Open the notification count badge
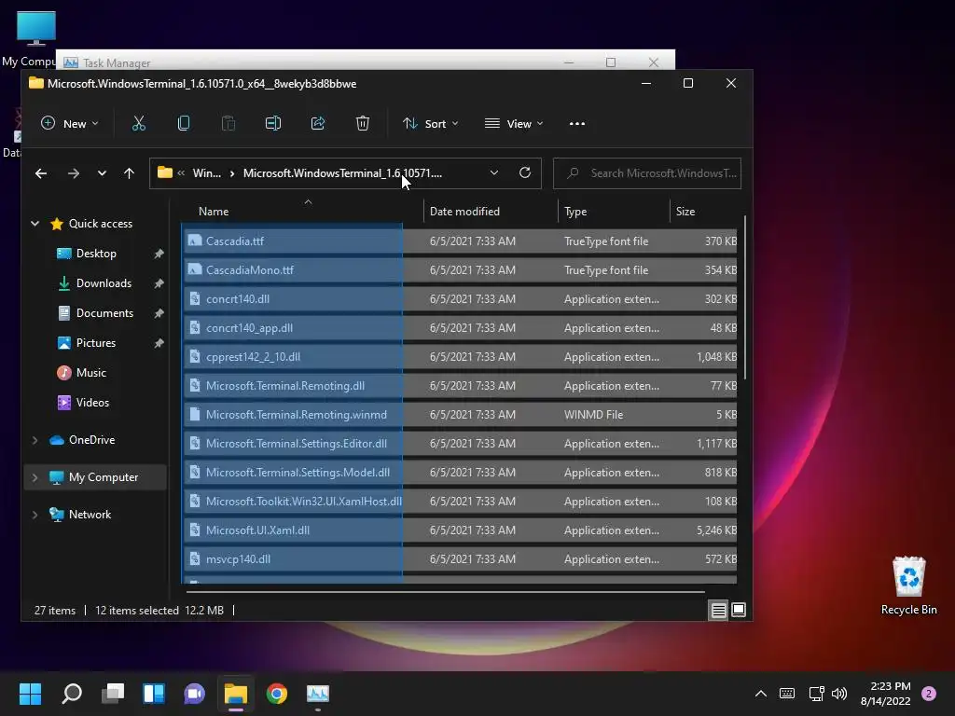 click(x=929, y=694)
